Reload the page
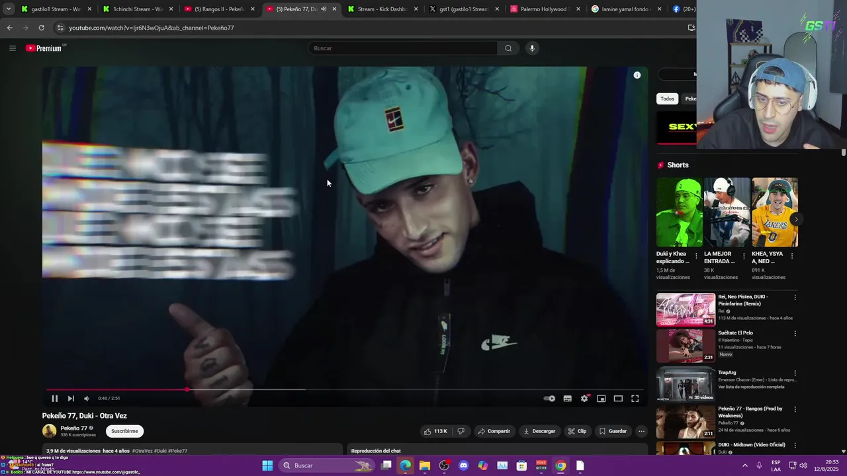 tap(41, 28)
